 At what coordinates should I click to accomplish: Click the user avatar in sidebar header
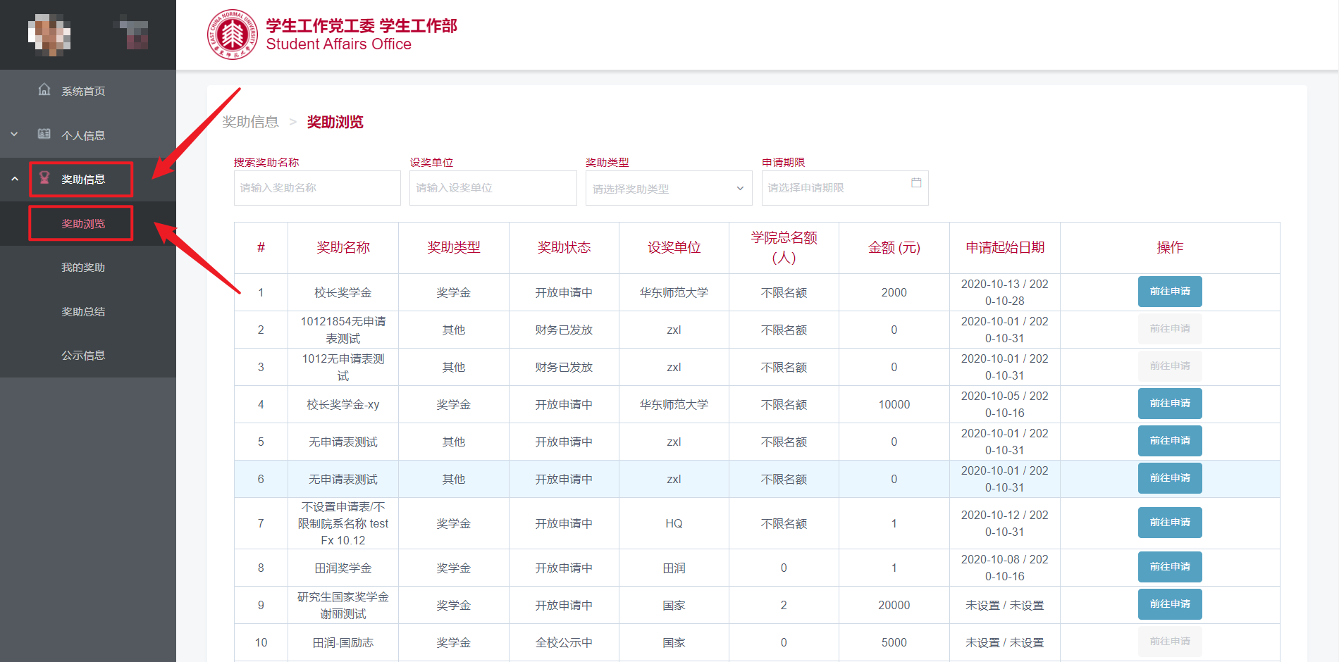click(x=49, y=35)
